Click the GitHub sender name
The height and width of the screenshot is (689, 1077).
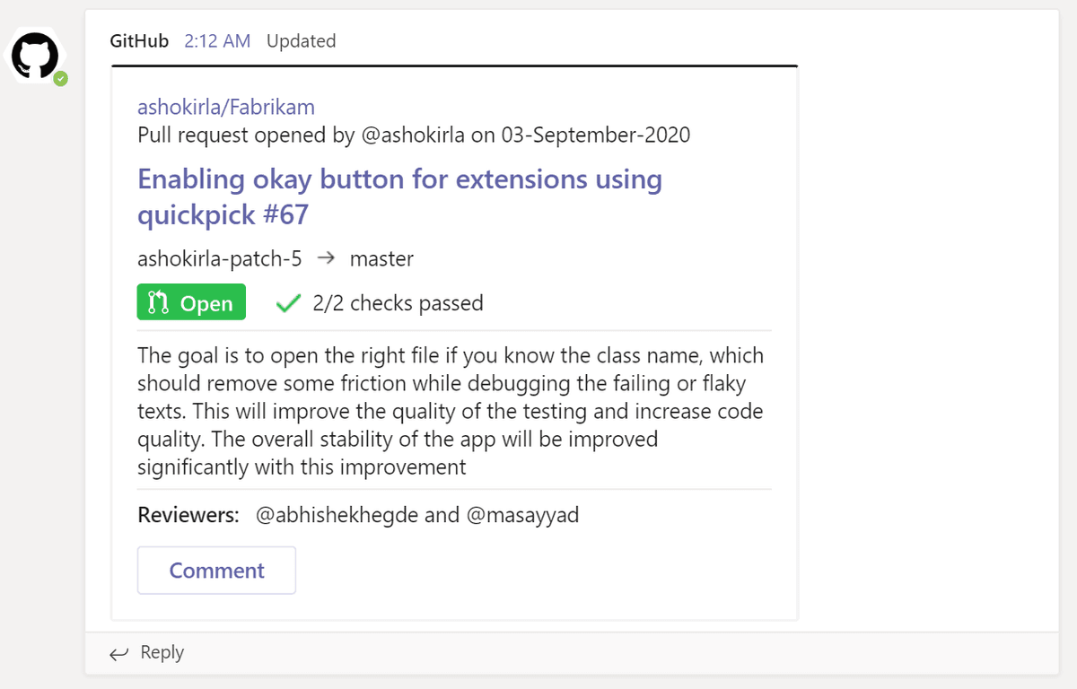pyautogui.click(x=139, y=41)
